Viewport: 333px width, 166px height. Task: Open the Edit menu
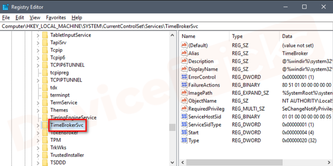click(20, 18)
